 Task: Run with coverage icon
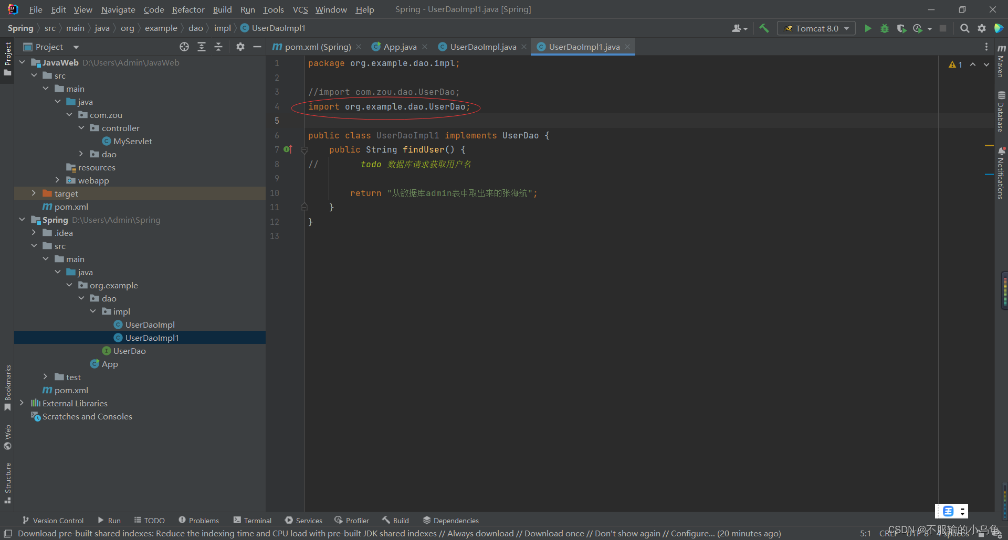pyautogui.click(x=901, y=28)
